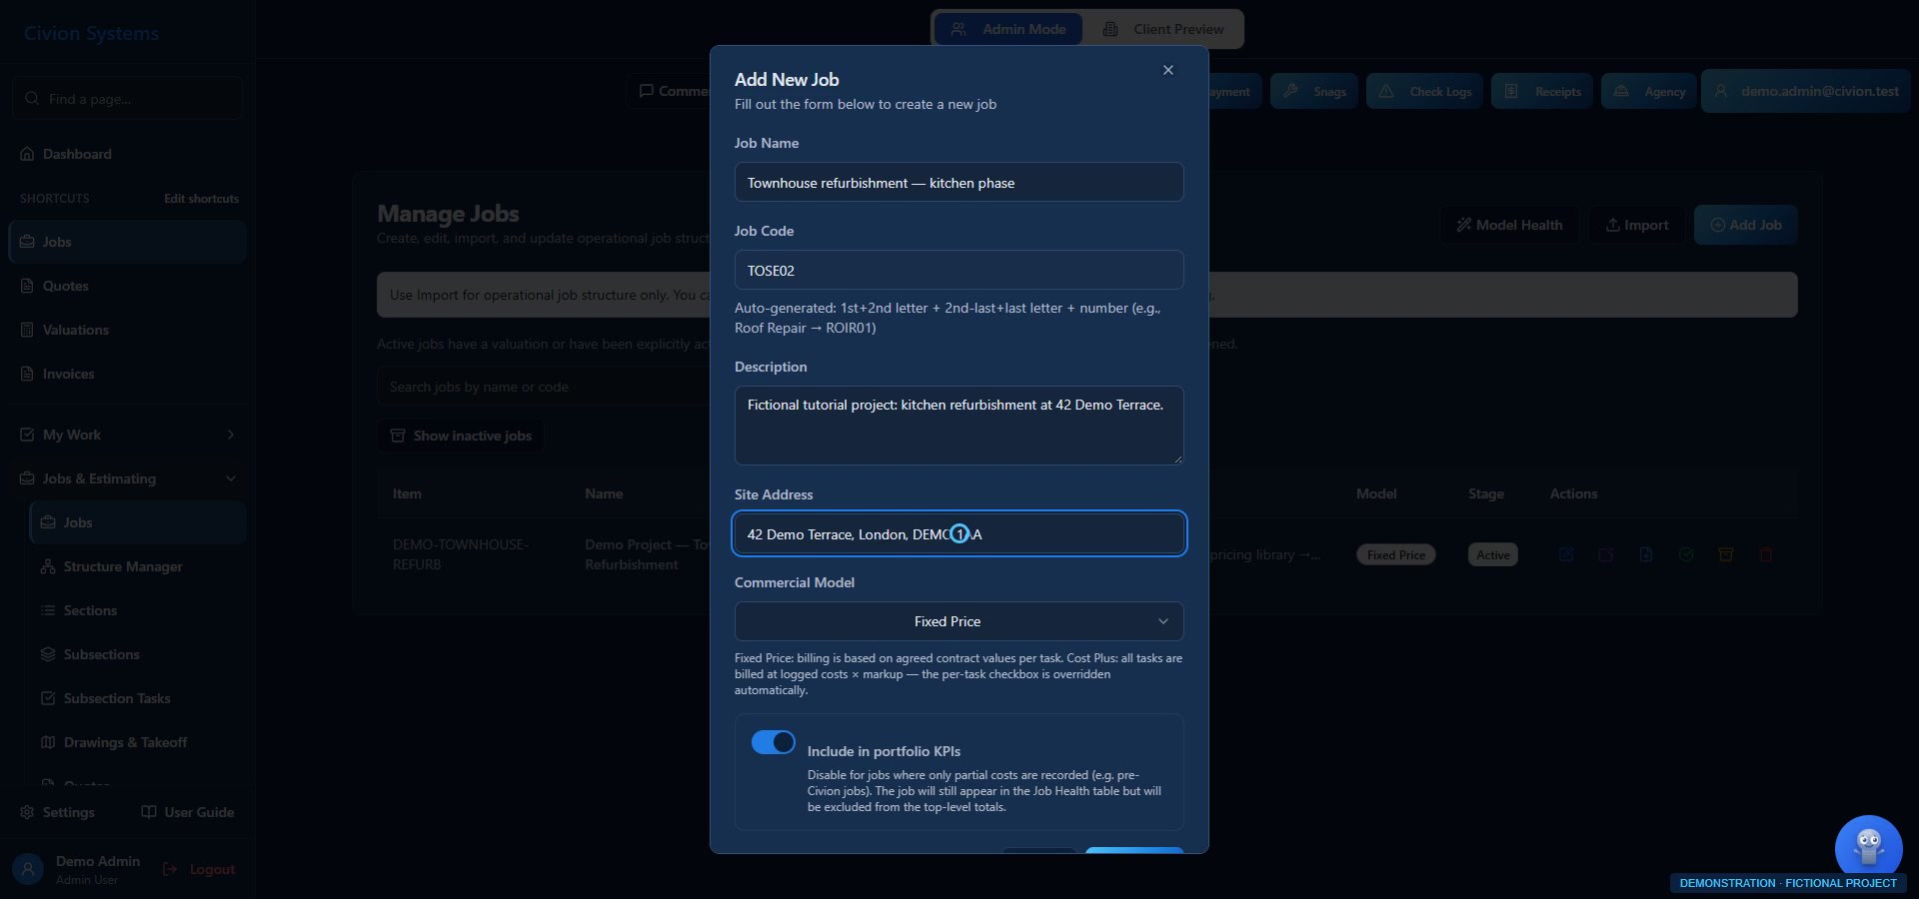Click the Sections list icon in the sidebar
The image size is (1919, 899).
tap(48, 610)
